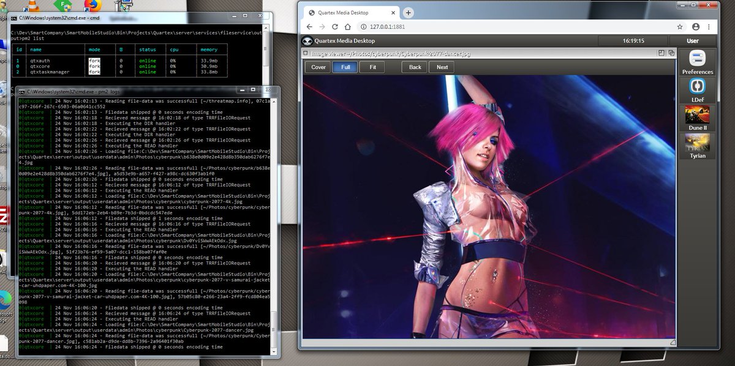Open Preferences in the Quartex sidebar
The width and height of the screenshot is (735, 366).
[697, 62]
